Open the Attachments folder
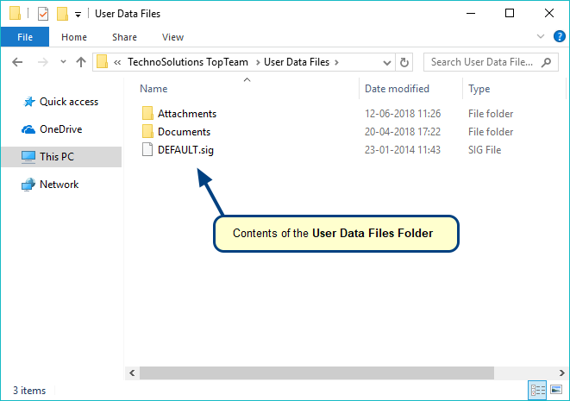 pyautogui.click(x=186, y=114)
